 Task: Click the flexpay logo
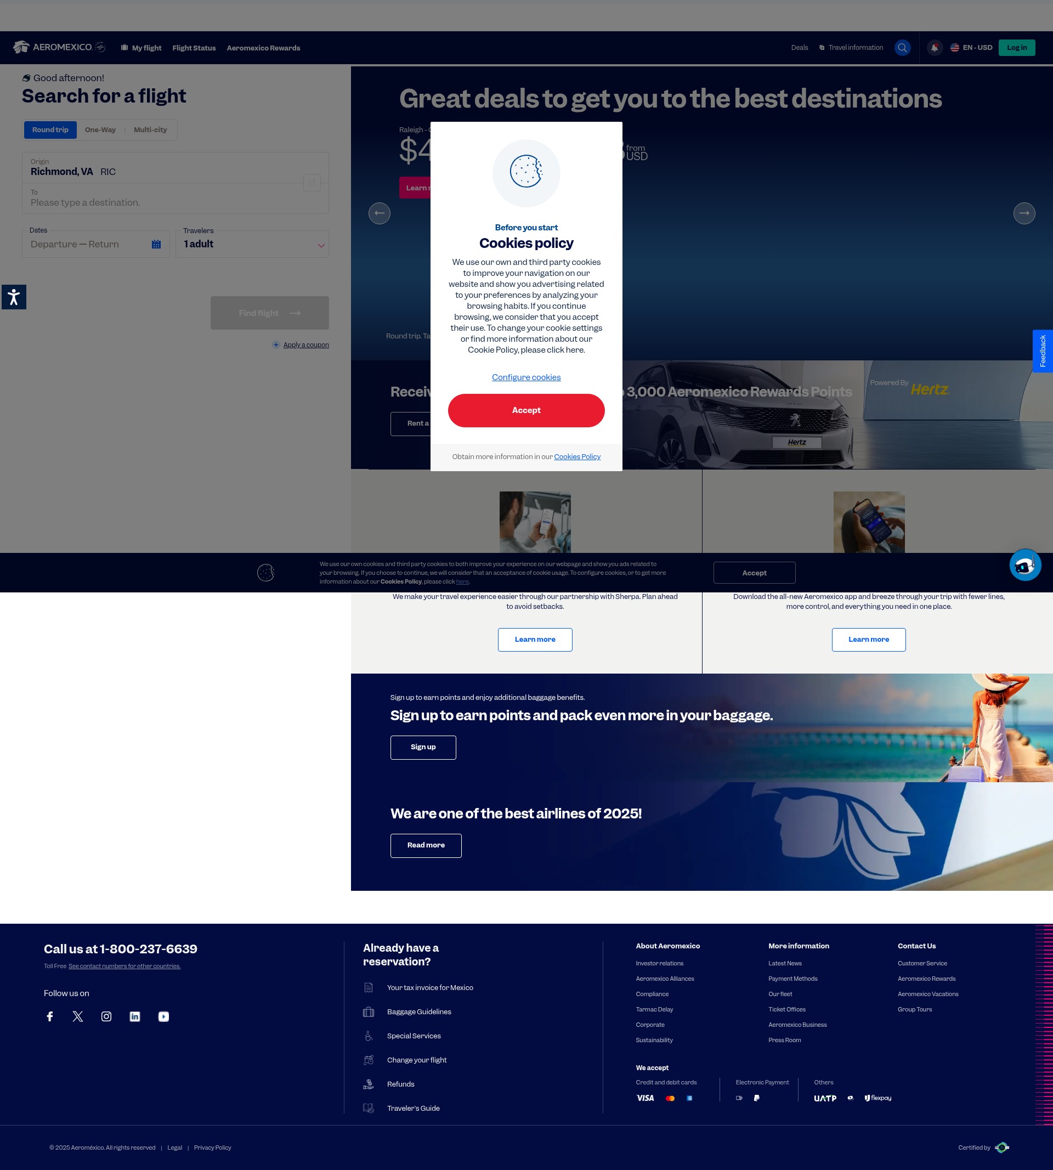[877, 1098]
